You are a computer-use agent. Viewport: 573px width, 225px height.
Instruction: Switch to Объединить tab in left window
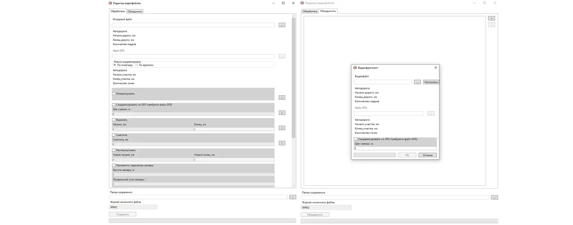pyautogui.click(x=135, y=11)
